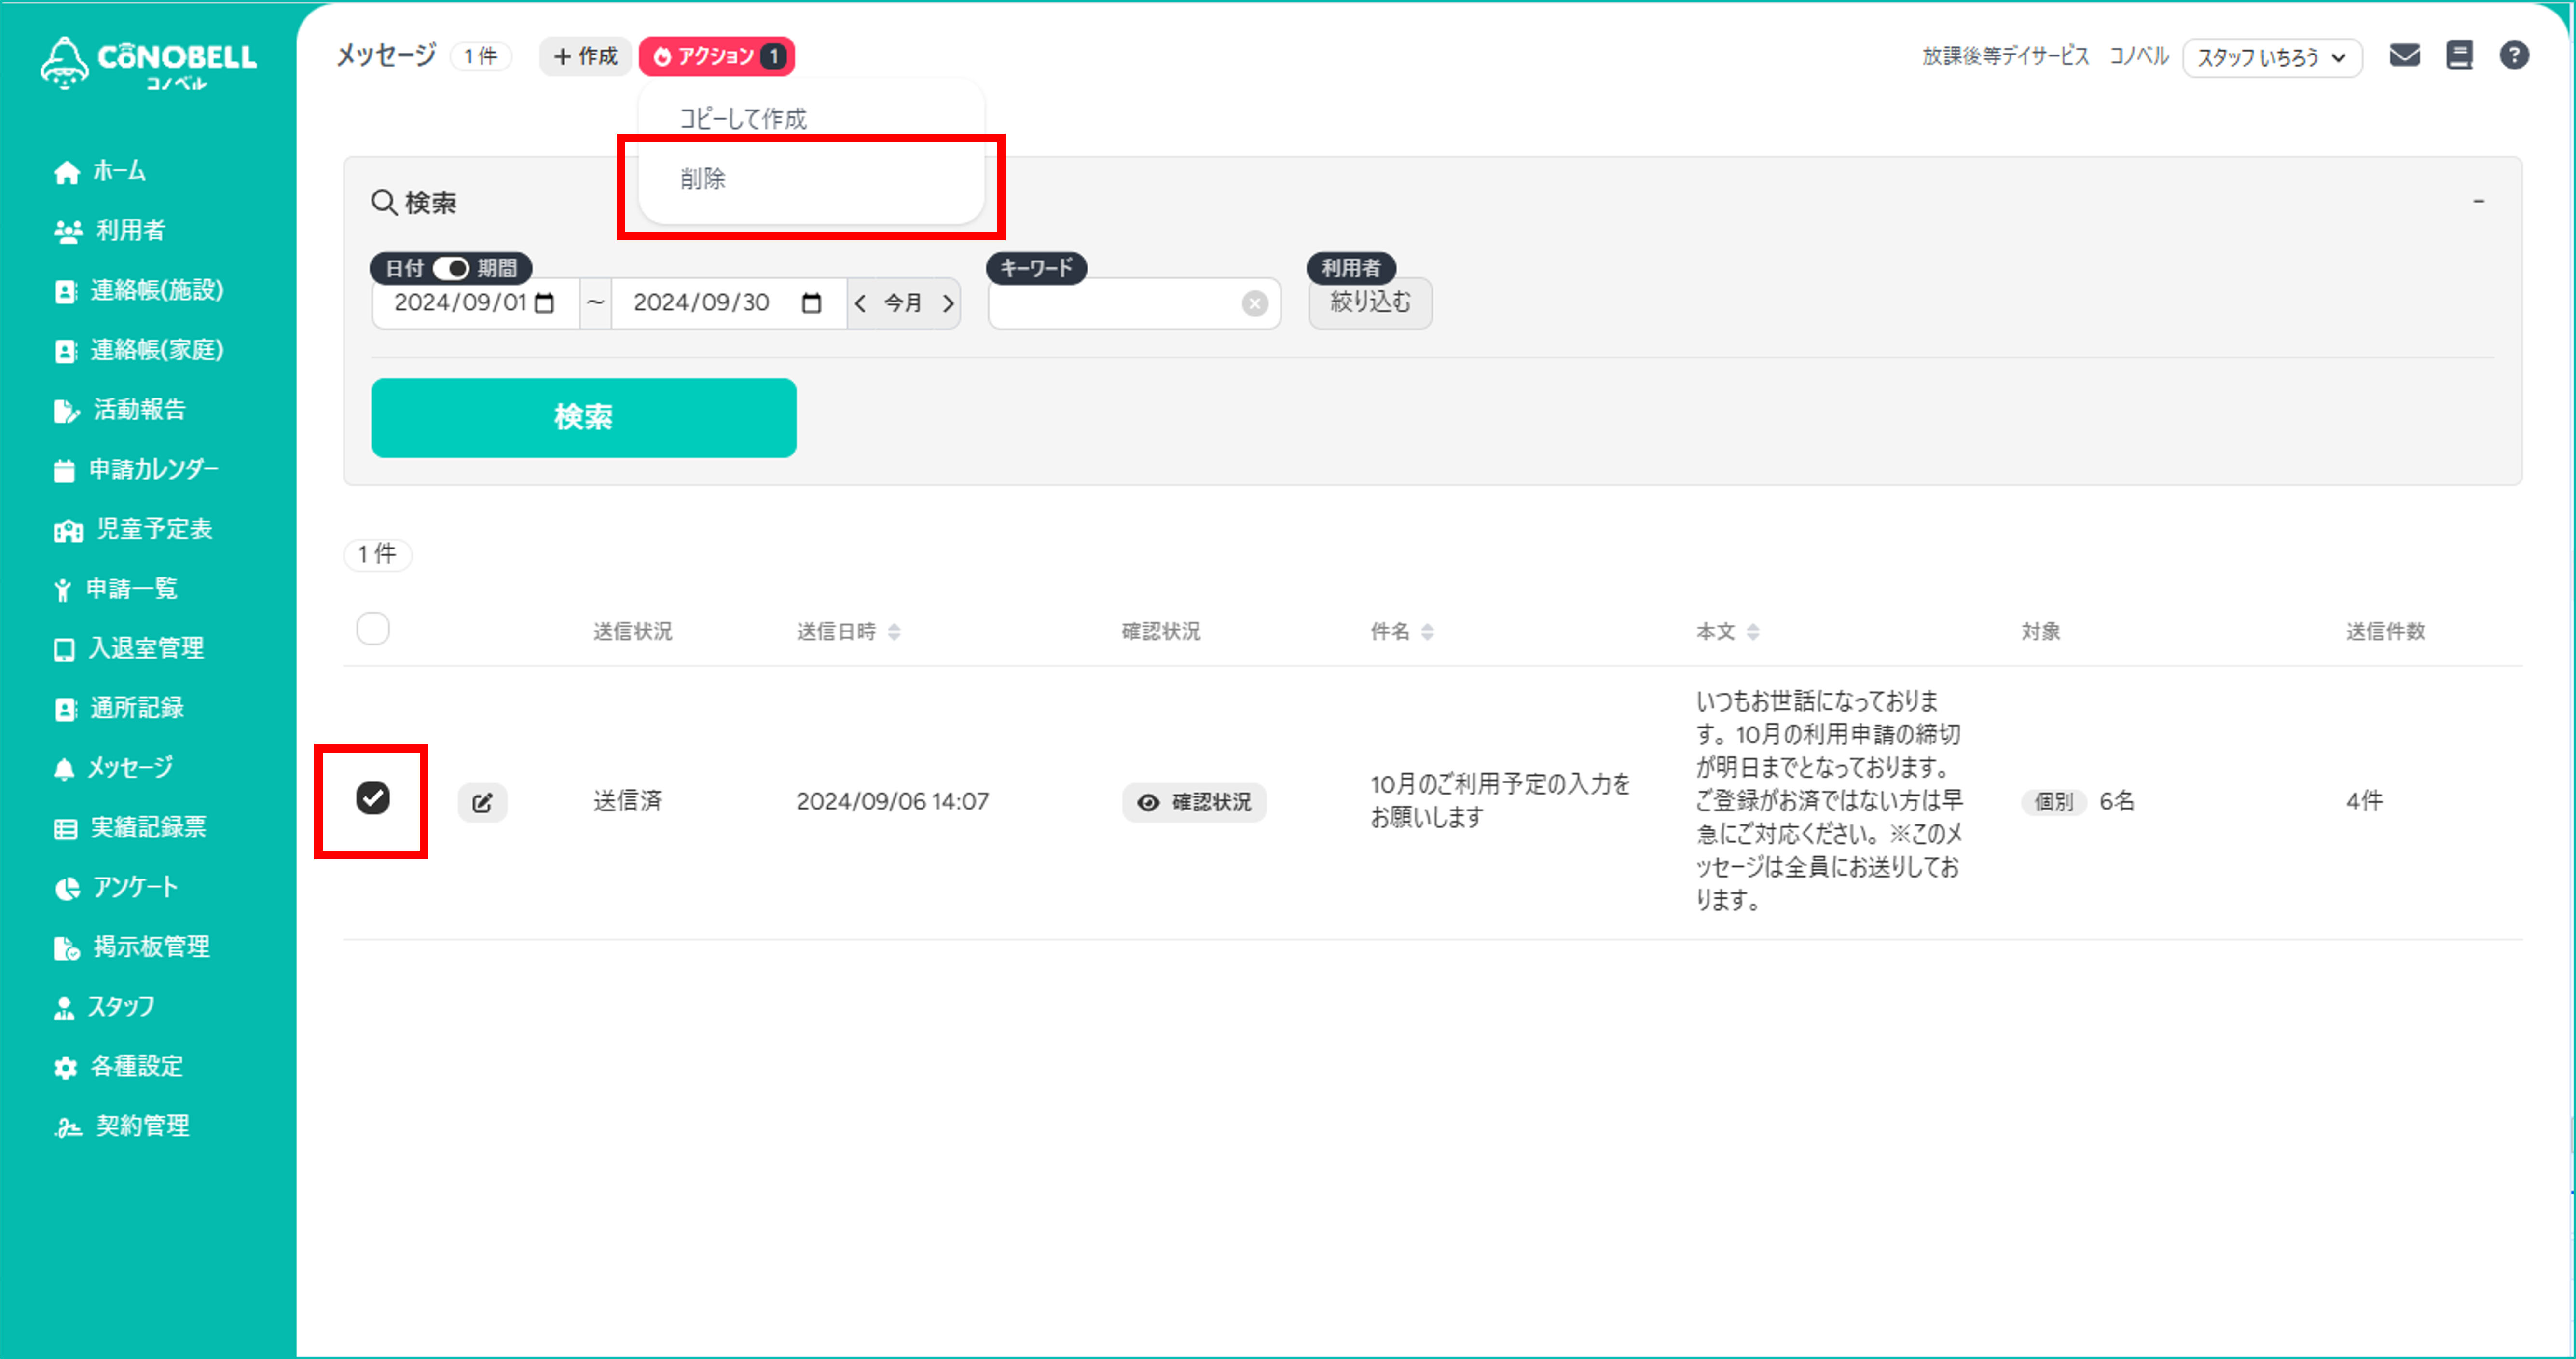Click the 送信済 status cell

tap(628, 801)
